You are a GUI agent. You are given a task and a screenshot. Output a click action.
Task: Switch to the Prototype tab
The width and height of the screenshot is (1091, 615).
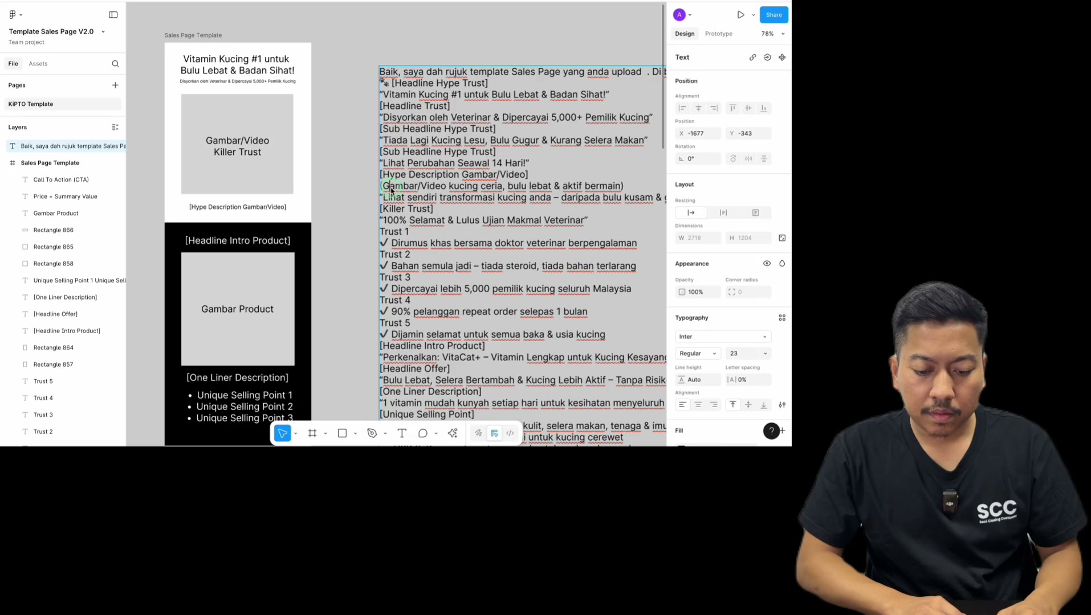718,34
